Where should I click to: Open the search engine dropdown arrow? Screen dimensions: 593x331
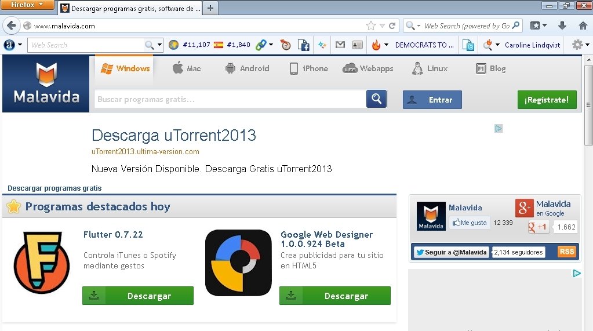pos(419,26)
